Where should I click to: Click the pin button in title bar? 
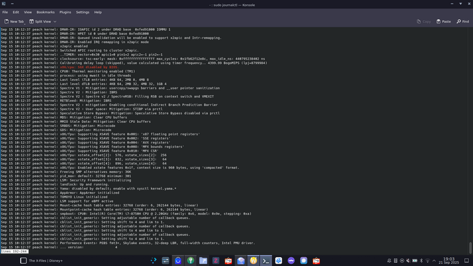click(x=12, y=4)
